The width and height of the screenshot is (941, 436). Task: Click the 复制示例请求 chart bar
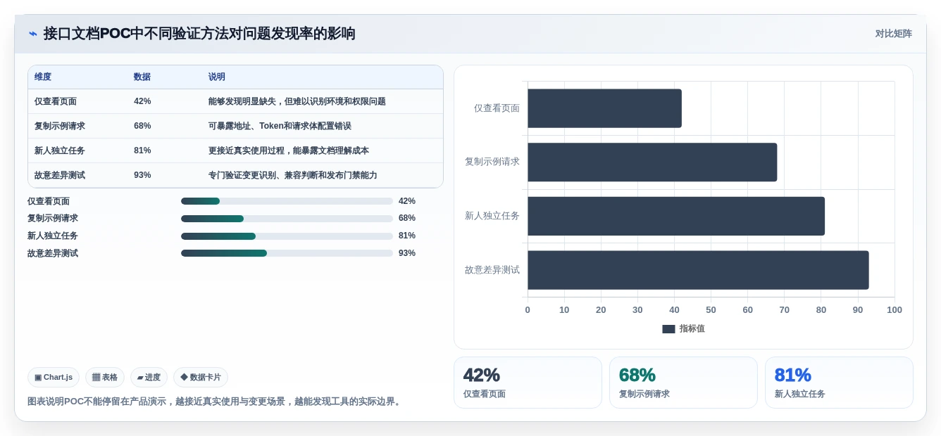(x=652, y=162)
